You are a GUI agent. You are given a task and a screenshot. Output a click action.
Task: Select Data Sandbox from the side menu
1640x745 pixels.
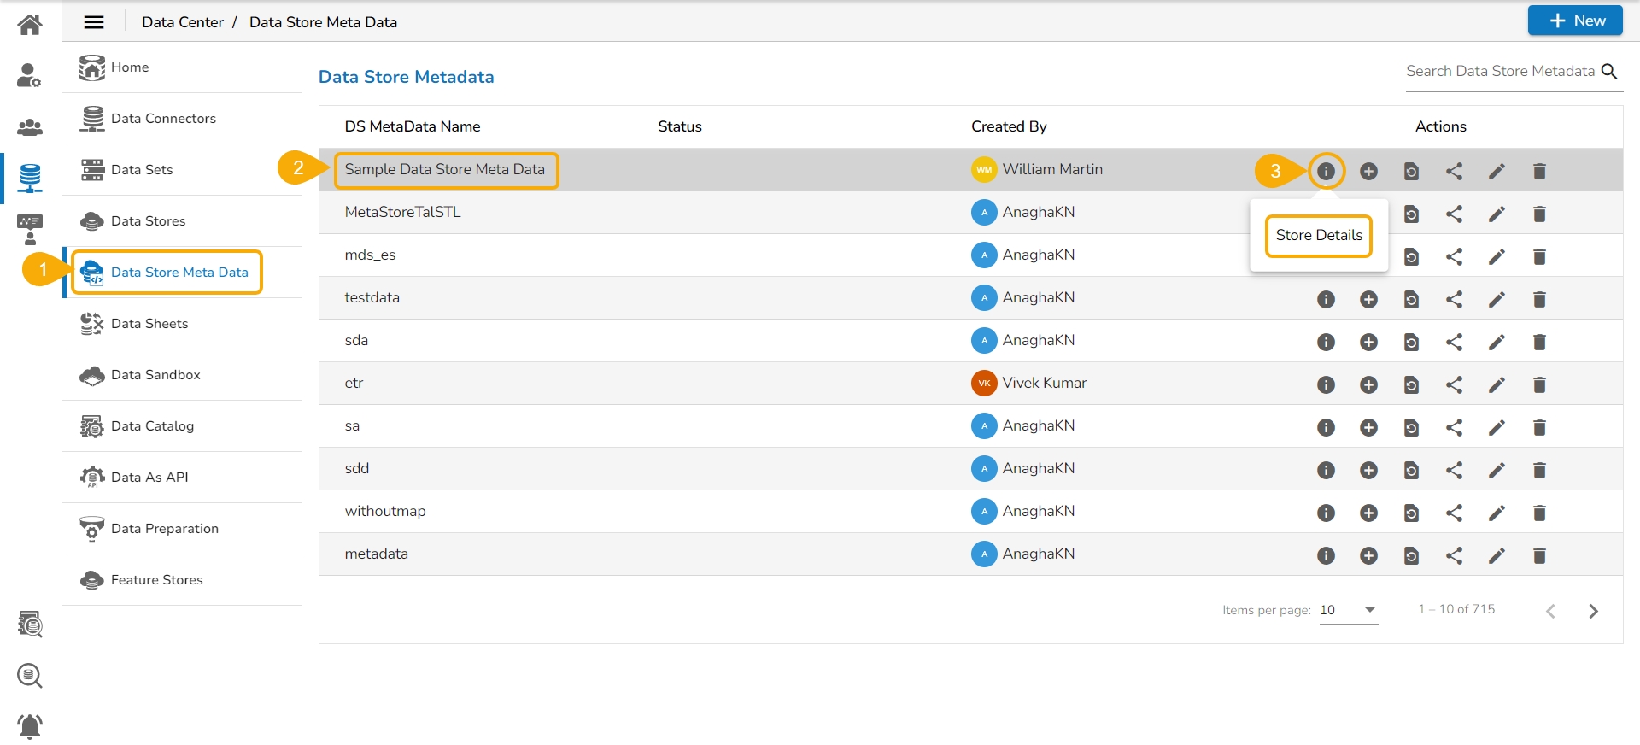[x=155, y=375]
